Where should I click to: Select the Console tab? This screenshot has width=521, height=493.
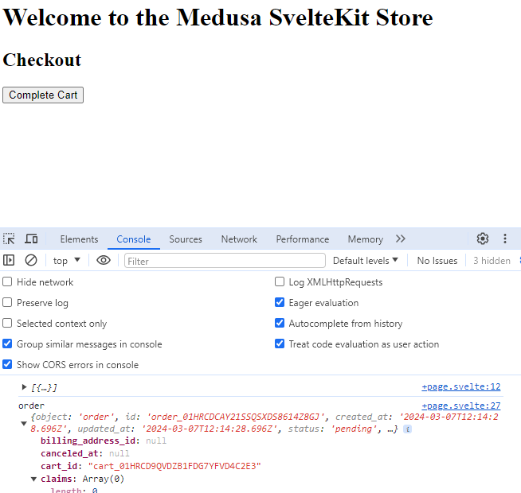134,239
